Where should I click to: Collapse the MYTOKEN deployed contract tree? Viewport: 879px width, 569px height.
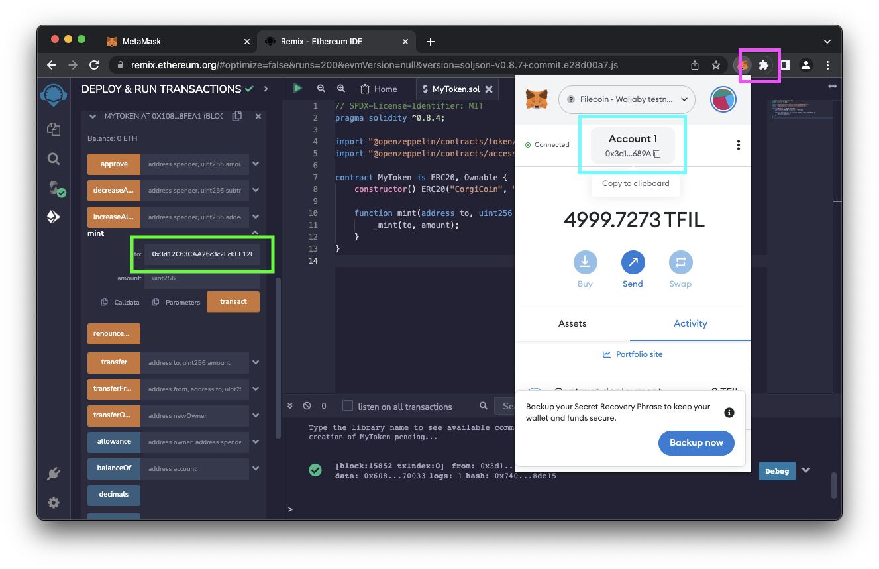click(x=93, y=116)
